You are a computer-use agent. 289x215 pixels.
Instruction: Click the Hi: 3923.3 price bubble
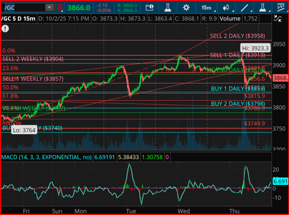[x=255, y=47]
